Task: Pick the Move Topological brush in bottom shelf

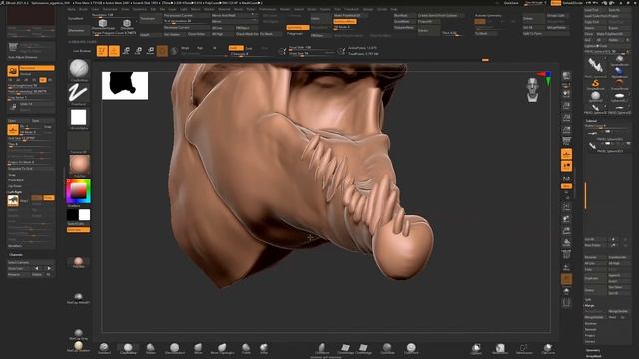Action: 222,348
